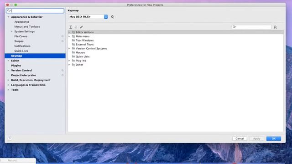Click the Quick Lists folder icon in tree
Image resolution: width=292 pixels, height=164 pixels.
pos(73,56)
